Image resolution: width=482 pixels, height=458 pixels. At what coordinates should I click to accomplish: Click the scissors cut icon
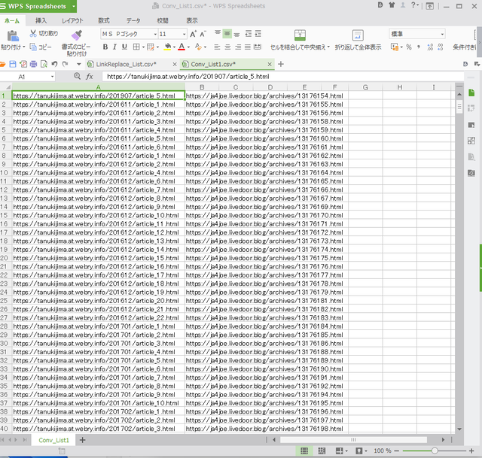point(33,33)
